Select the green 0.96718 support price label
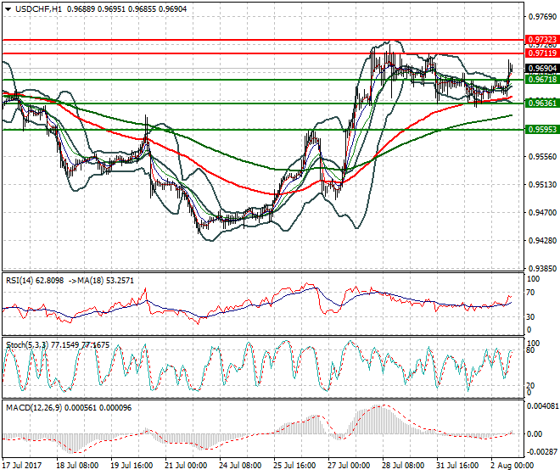The width and height of the screenshot is (560, 475). point(542,79)
